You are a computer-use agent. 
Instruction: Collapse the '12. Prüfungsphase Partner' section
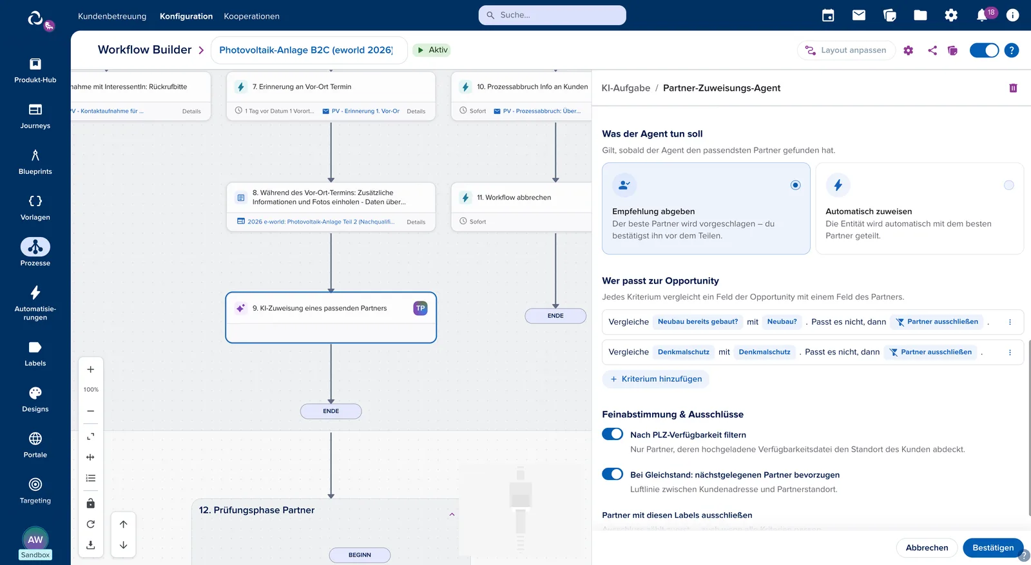tap(452, 514)
